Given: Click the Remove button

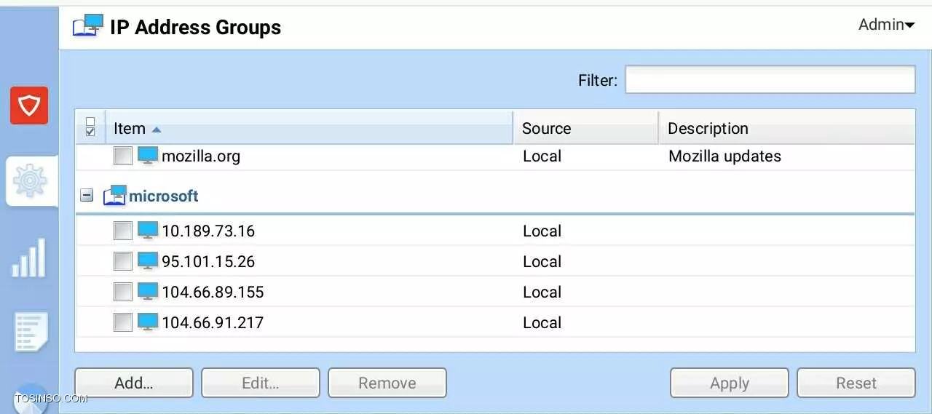Looking at the screenshot, I should [387, 383].
